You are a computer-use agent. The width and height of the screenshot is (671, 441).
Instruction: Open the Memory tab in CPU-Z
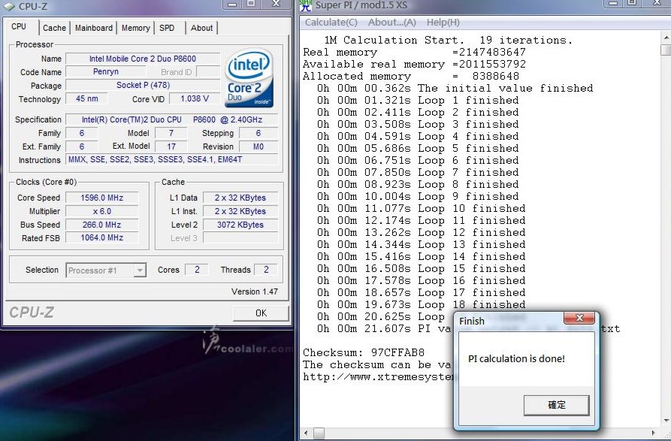pyautogui.click(x=136, y=28)
